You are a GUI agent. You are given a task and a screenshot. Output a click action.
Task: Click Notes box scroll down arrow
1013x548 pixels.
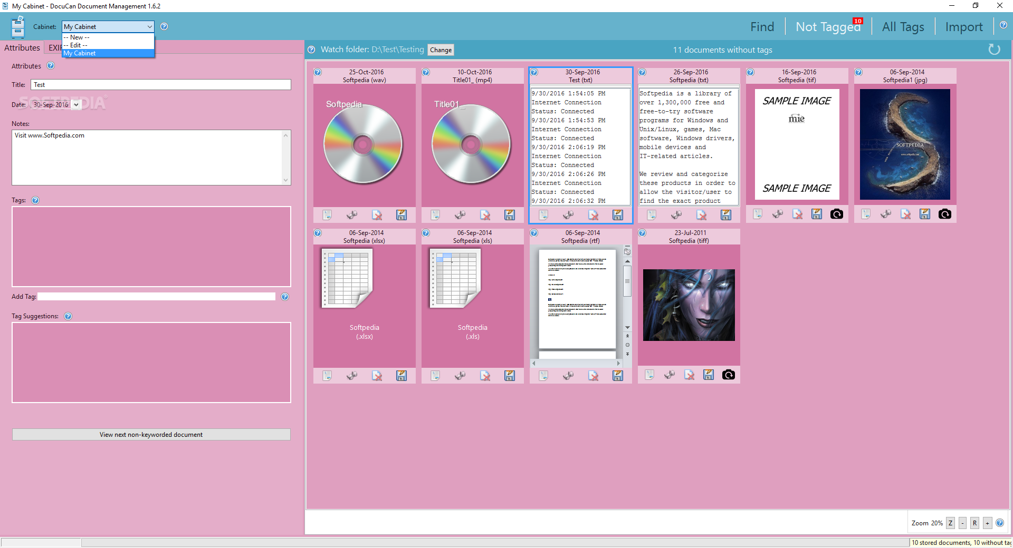pos(286,180)
